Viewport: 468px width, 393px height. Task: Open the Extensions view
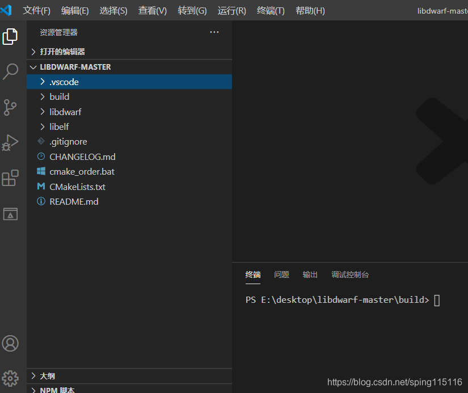point(10,178)
